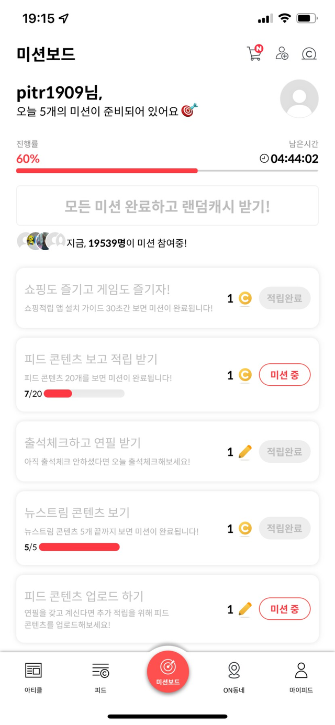Tap the remaining time clock icon

point(264,159)
